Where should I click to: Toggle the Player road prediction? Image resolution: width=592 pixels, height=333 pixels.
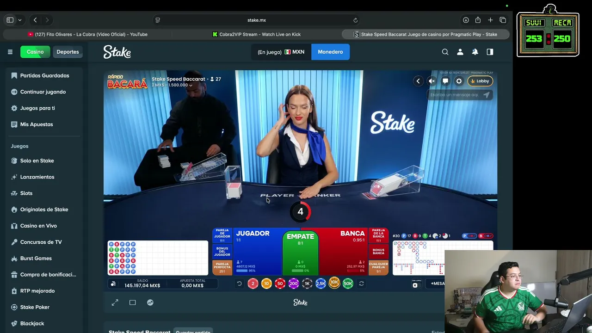pos(469,236)
